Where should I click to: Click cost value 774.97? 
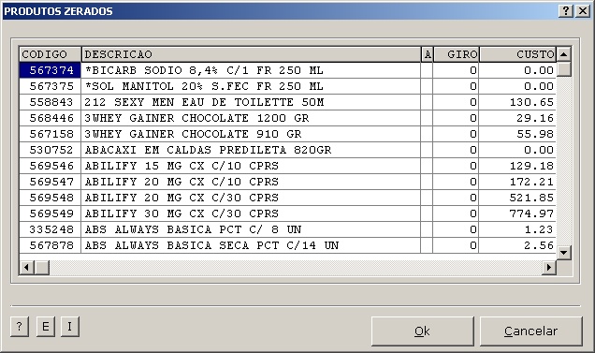(531, 213)
